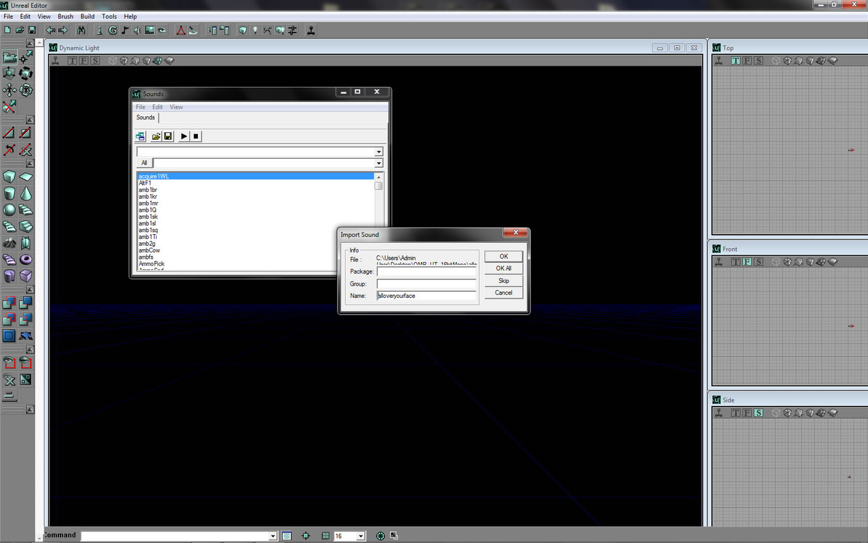Click the Redo right-arrow toolbar icon

(63, 30)
